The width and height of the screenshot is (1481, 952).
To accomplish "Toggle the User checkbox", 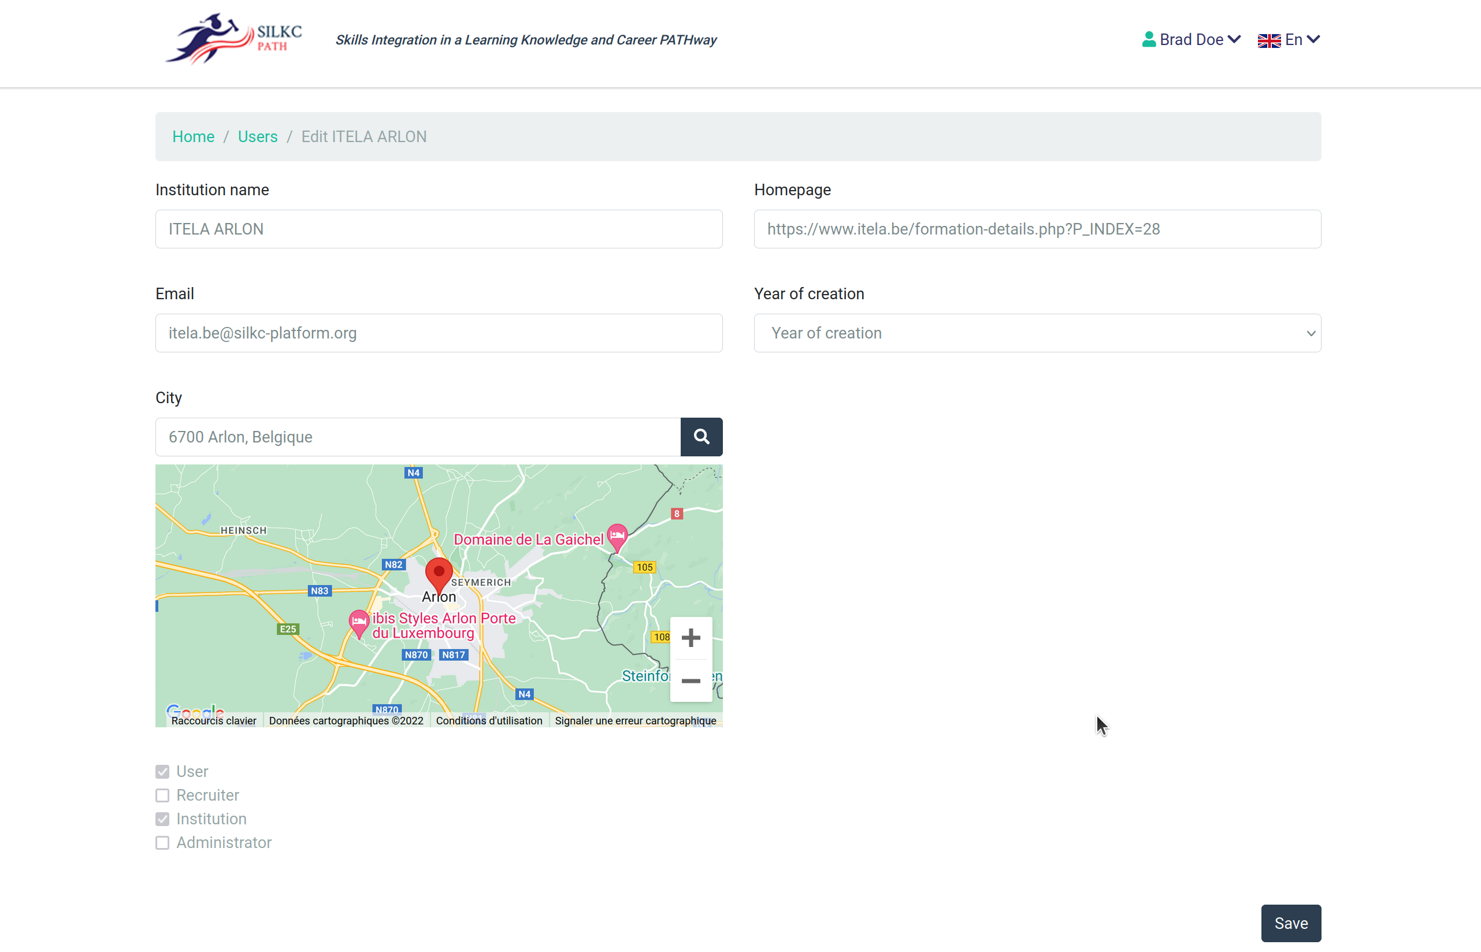I will click(162, 772).
